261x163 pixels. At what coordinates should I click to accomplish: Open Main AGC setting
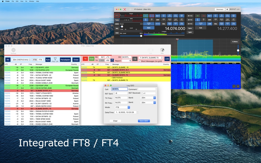click(x=182, y=16)
